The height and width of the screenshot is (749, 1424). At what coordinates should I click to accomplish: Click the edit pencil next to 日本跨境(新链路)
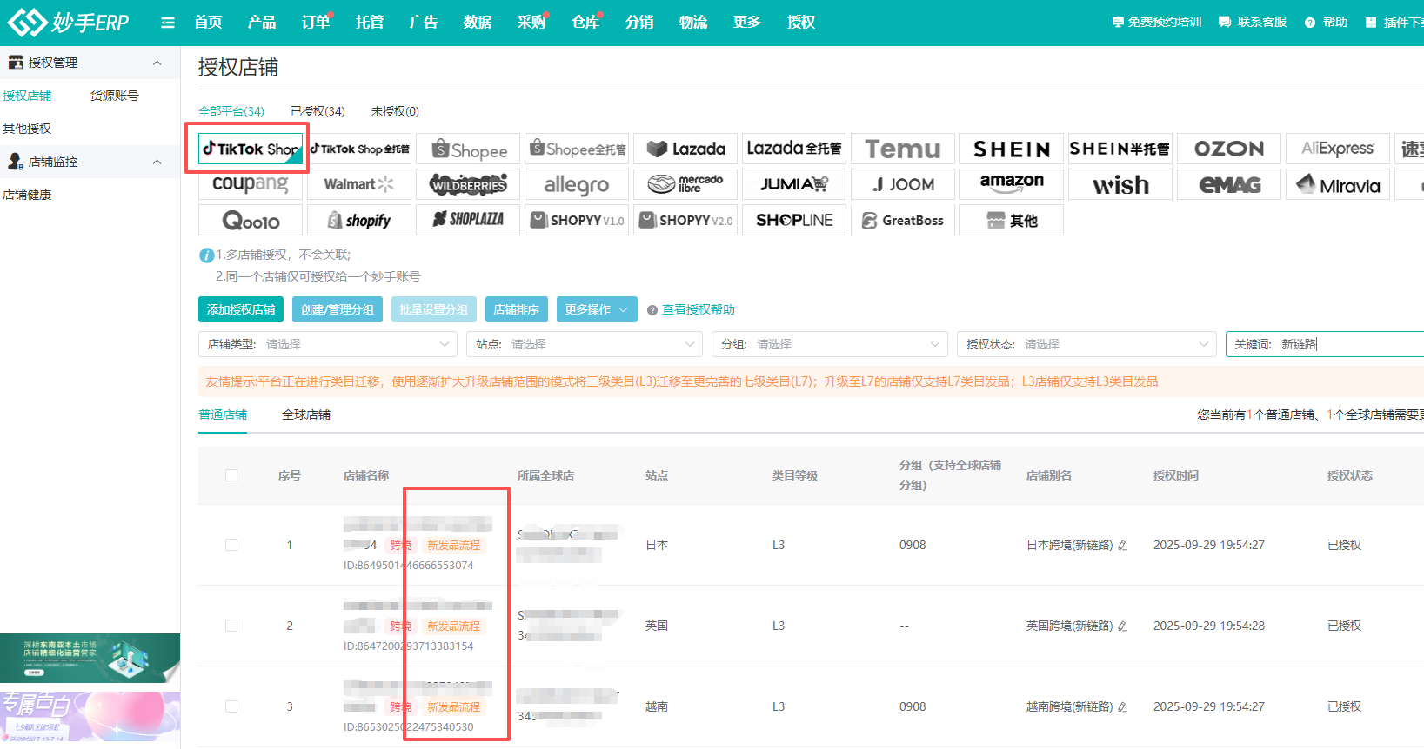pos(1122,546)
